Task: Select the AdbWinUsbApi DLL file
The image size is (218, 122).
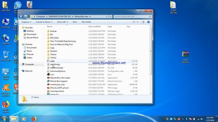Action: click(x=57, y=68)
